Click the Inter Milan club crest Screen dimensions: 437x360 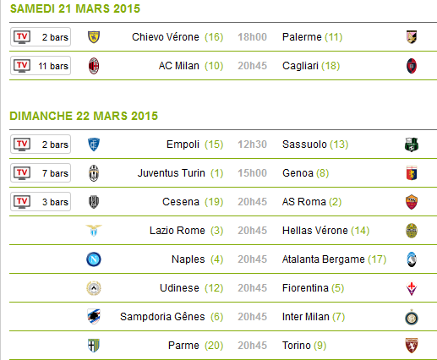(412, 317)
